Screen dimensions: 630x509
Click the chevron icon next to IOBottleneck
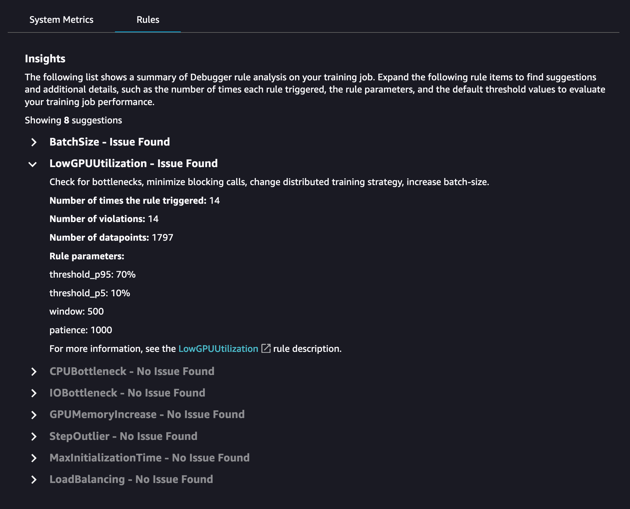[34, 393]
